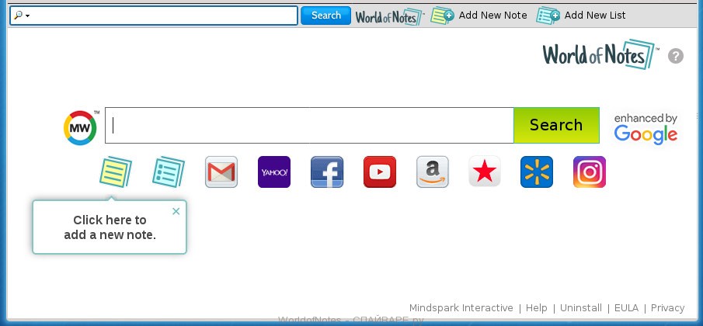Open the YouTube shortcut icon
Image resolution: width=703 pixels, height=326 pixels.
(380, 172)
